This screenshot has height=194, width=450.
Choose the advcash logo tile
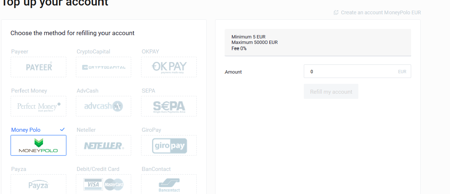coord(104,106)
